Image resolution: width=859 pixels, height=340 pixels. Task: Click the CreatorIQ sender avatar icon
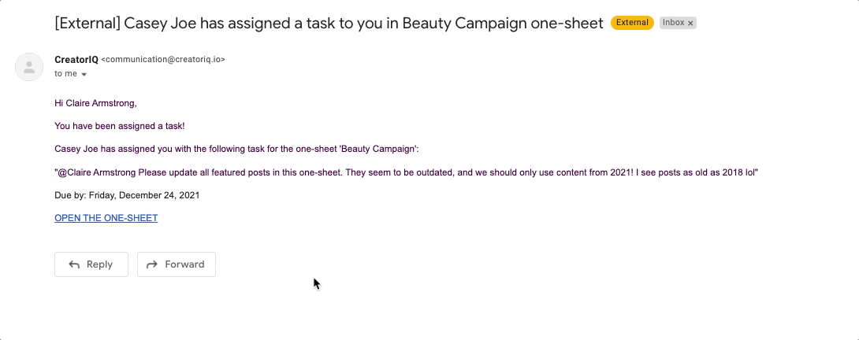tap(29, 67)
